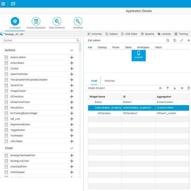Image resolution: width=191 pixels, height=191 pixels.
Task: Move selected widget right with the right arrow
Action: click(x=181, y=88)
